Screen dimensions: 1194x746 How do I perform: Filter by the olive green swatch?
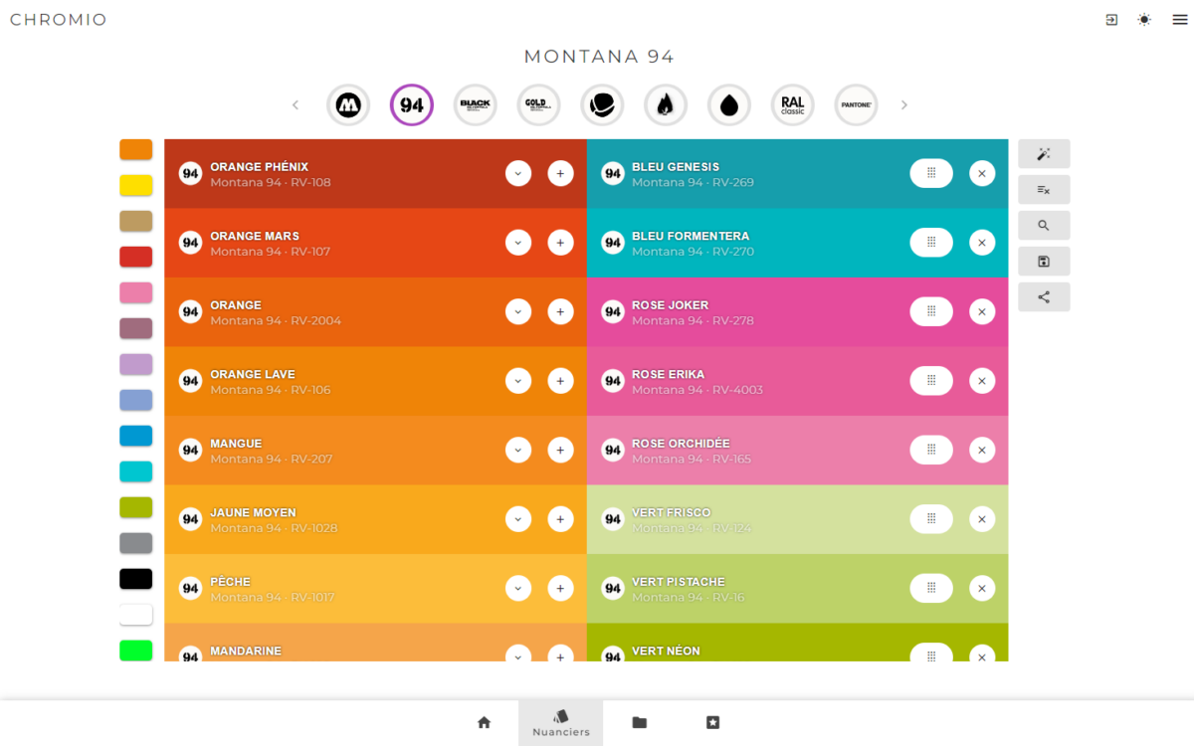point(136,507)
